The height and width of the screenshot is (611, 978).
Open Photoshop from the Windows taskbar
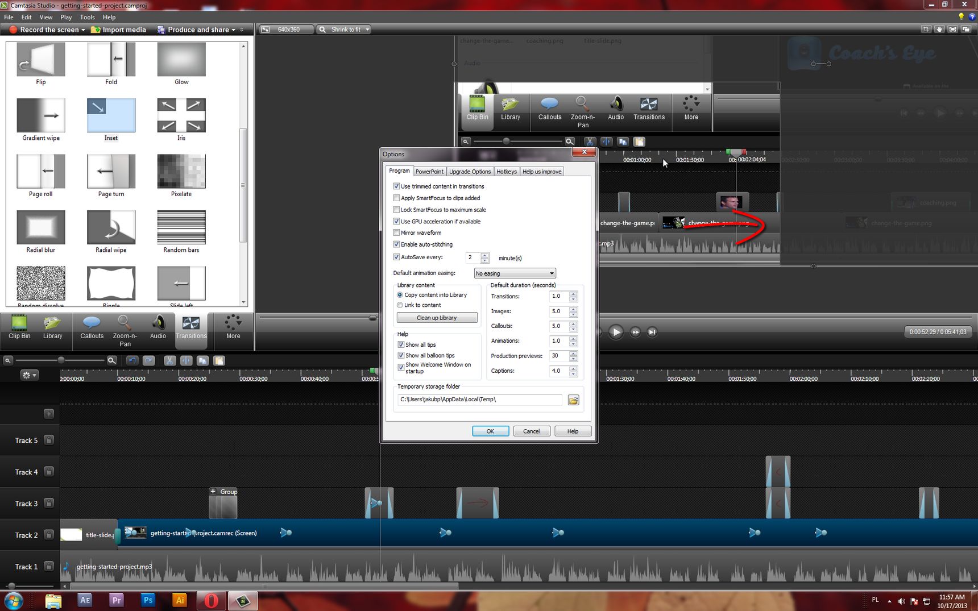[148, 600]
